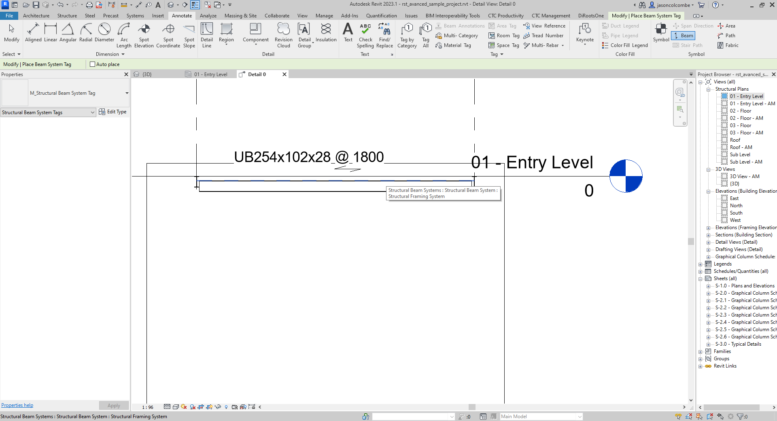
Task: Select the North elevation view
Action: click(x=736, y=206)
